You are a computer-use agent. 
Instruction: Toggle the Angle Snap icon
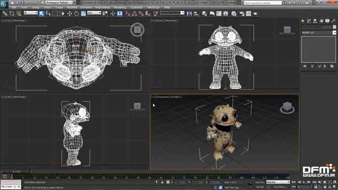click(134, 13)
